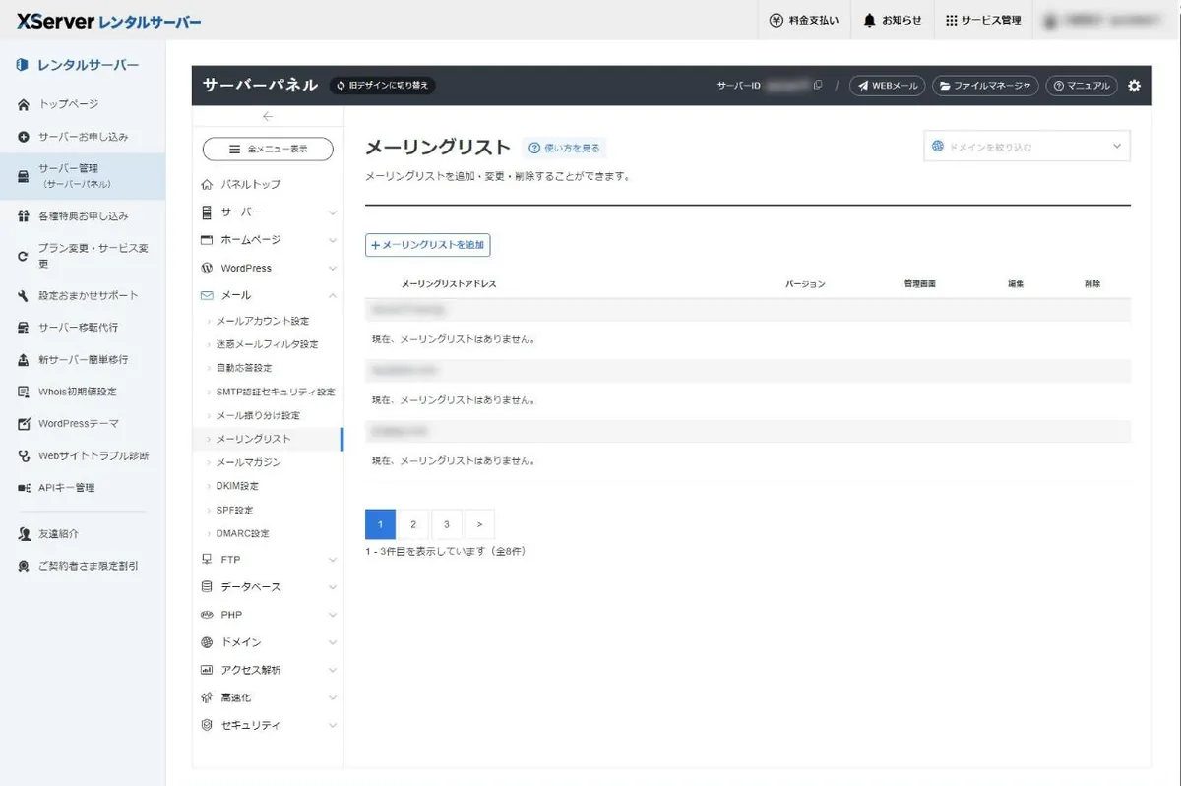Image resolution: width=1181 pixels, height=786 pixels.
Task: Open 迷惑メールフィルタ設定
Action: click(267, 344)
